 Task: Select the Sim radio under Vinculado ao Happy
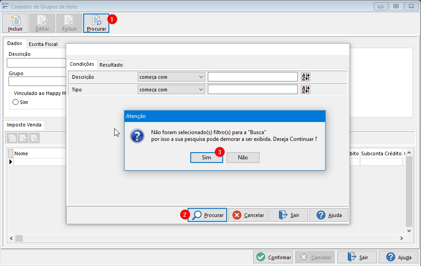[16, 102]
